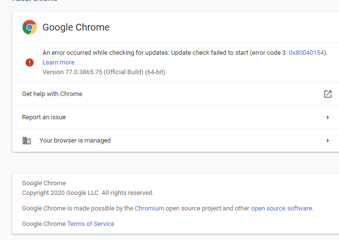Open the open source software link
Image resolution: width=339 pixels, height=240 pixels.
(281, 208)
